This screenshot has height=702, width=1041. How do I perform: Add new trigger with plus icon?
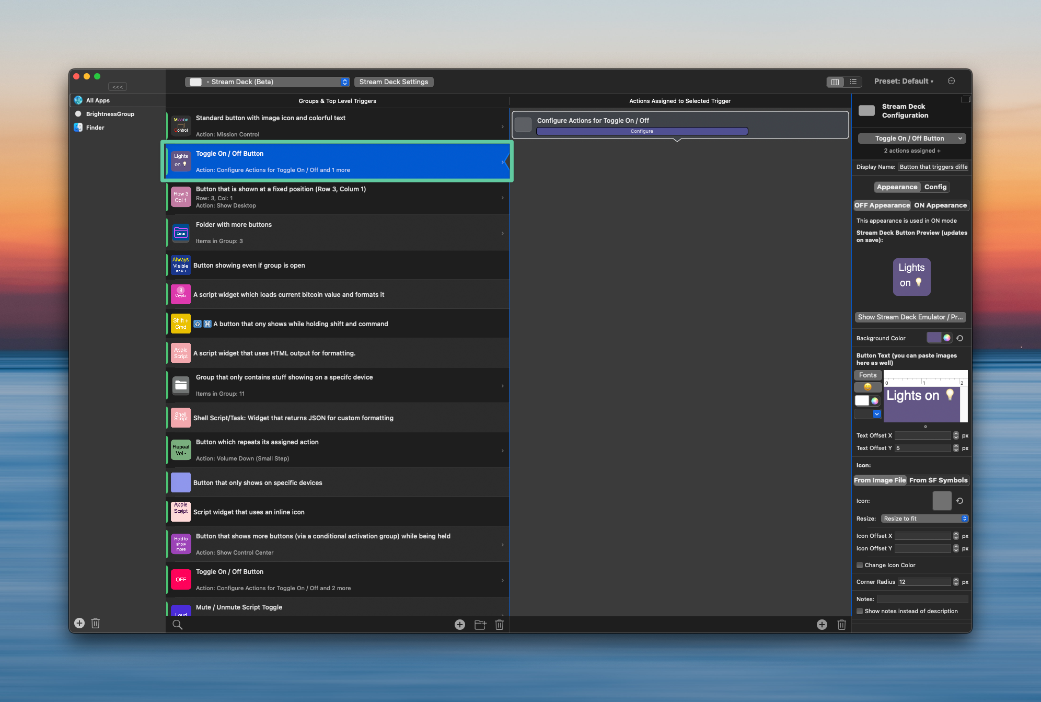460,625
